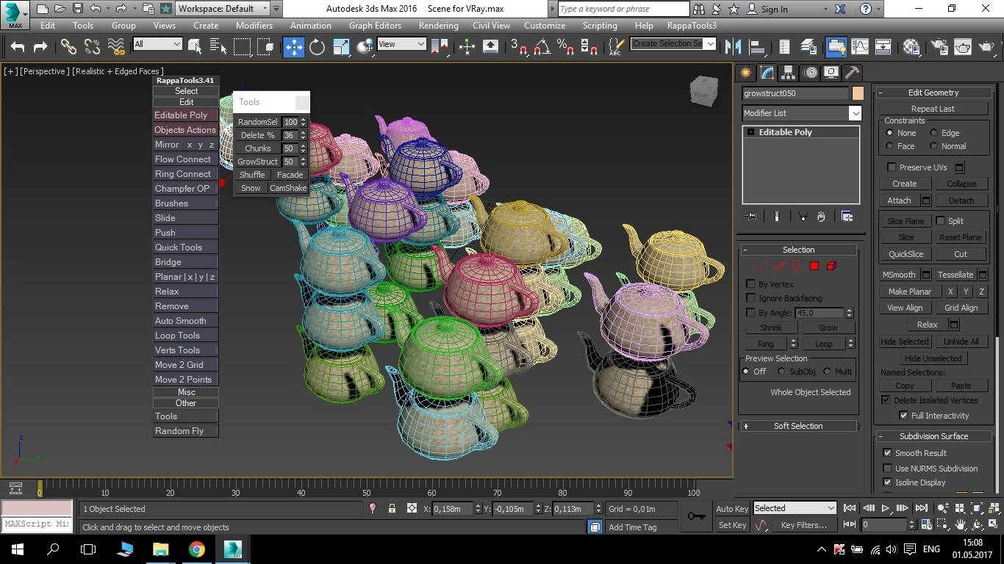Open the key filter Selected dropdown
The height and width of the screenshot is (564, 1004).
click(x=795, y=508)
